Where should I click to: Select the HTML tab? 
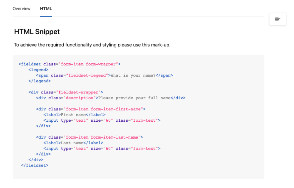[46, 9]
